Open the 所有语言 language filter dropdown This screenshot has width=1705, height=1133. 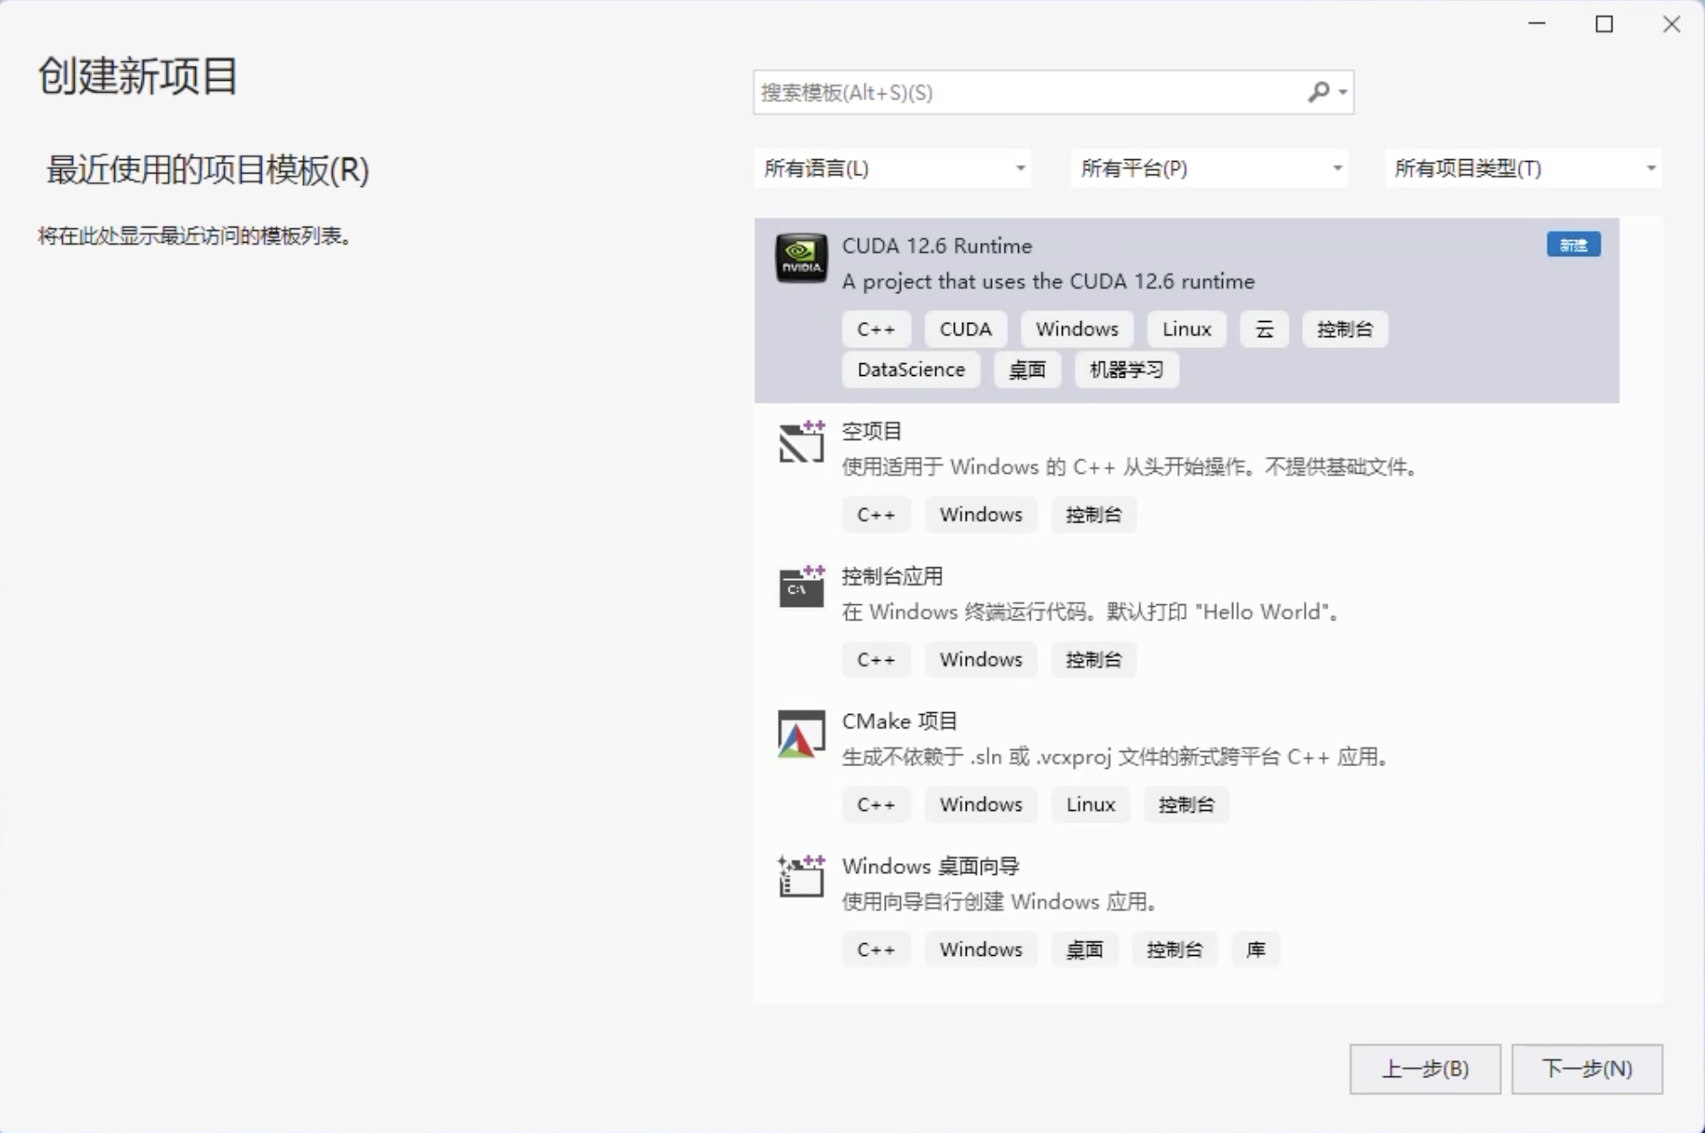[x=892, y=168]
